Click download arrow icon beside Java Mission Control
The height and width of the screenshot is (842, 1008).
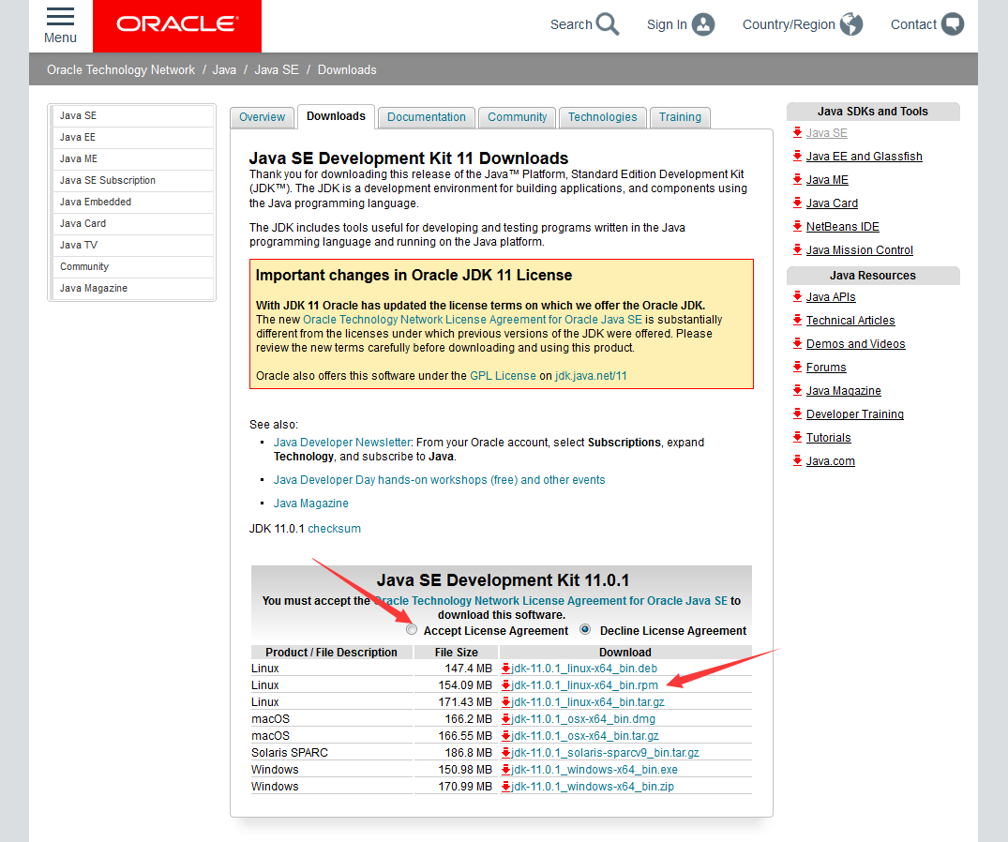click(x=797, y=249)
